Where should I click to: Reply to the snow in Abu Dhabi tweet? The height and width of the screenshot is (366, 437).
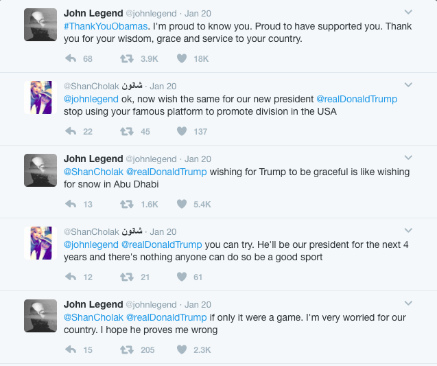pyautogui.click(x=71, y=204)
